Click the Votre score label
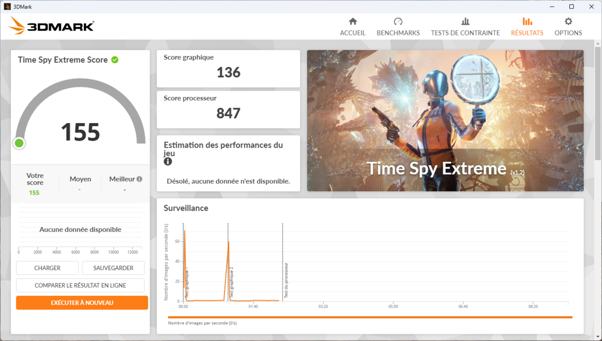602x341 pixels. click(35, 179)
